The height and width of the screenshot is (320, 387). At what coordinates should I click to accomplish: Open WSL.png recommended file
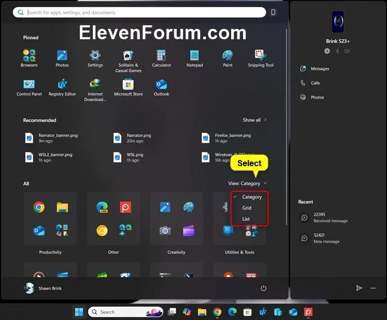point(128,157)
